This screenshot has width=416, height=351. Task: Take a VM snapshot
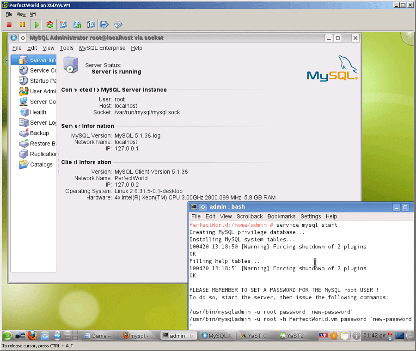pos(63,24)
